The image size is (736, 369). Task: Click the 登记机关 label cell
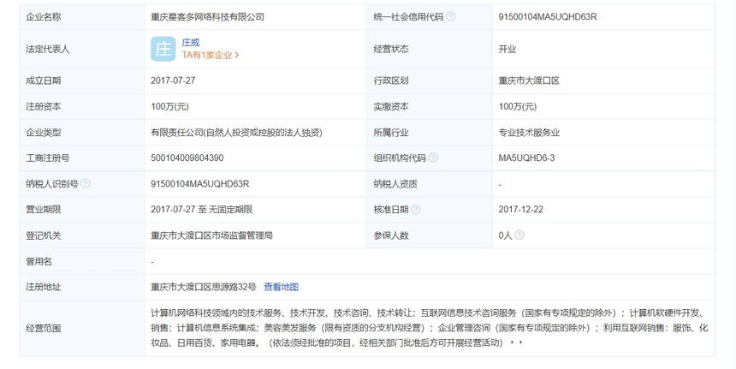tap(82, 235)
